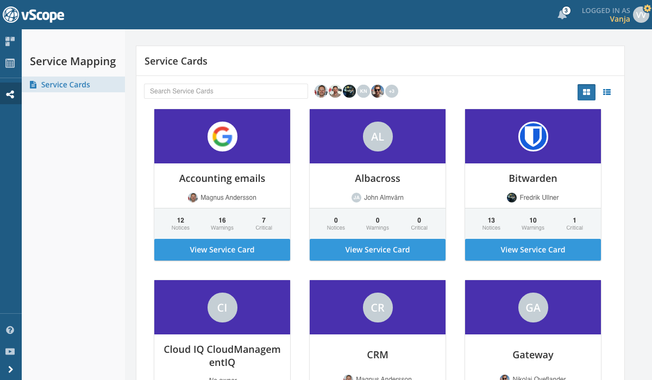The width and height of the screenshot is (652, 380).
Task: Click 0 Notices on Albacross
Action: [x=336, y=224]
